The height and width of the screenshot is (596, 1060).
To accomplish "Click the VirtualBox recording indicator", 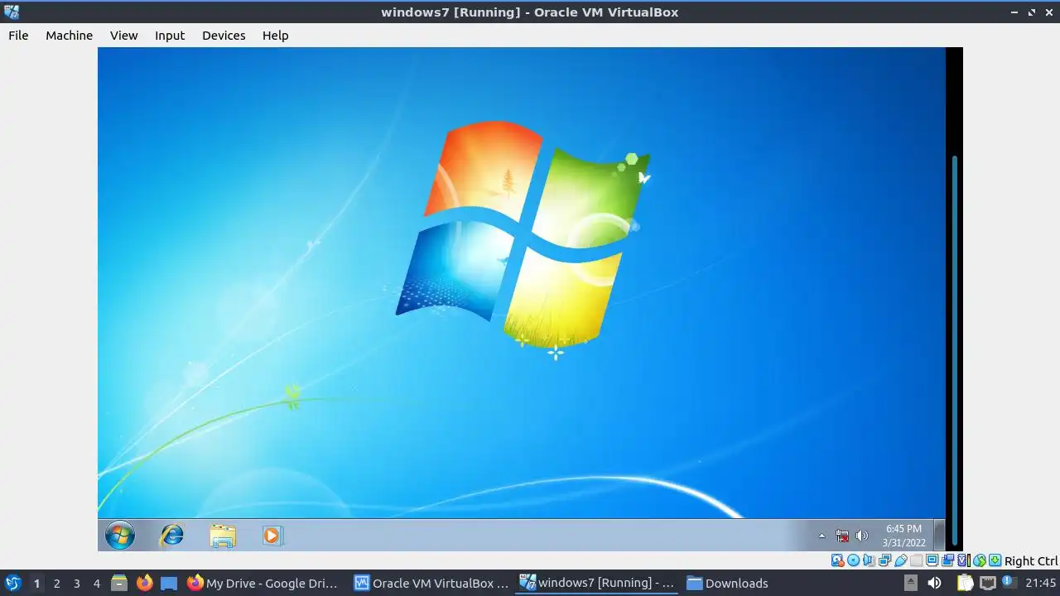I will pos(947,560).
